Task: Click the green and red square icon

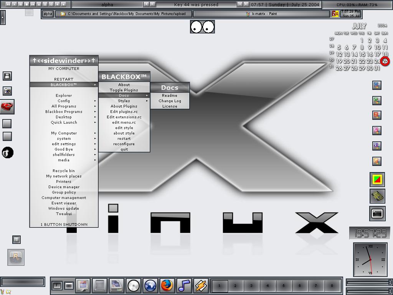Action: tap(377, 179)
